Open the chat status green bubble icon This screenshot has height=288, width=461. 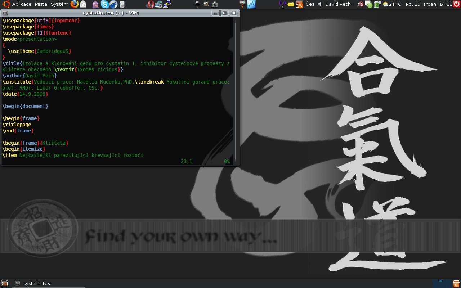coord(368,4)
